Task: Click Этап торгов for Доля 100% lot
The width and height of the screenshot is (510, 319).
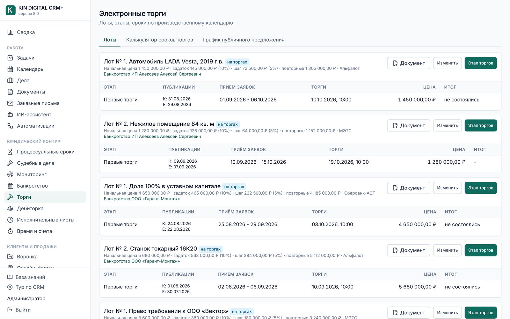Action: [x=480, y=188]
